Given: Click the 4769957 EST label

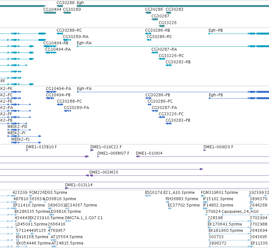Looking at the screenshot, I should (x=57, y=231).
